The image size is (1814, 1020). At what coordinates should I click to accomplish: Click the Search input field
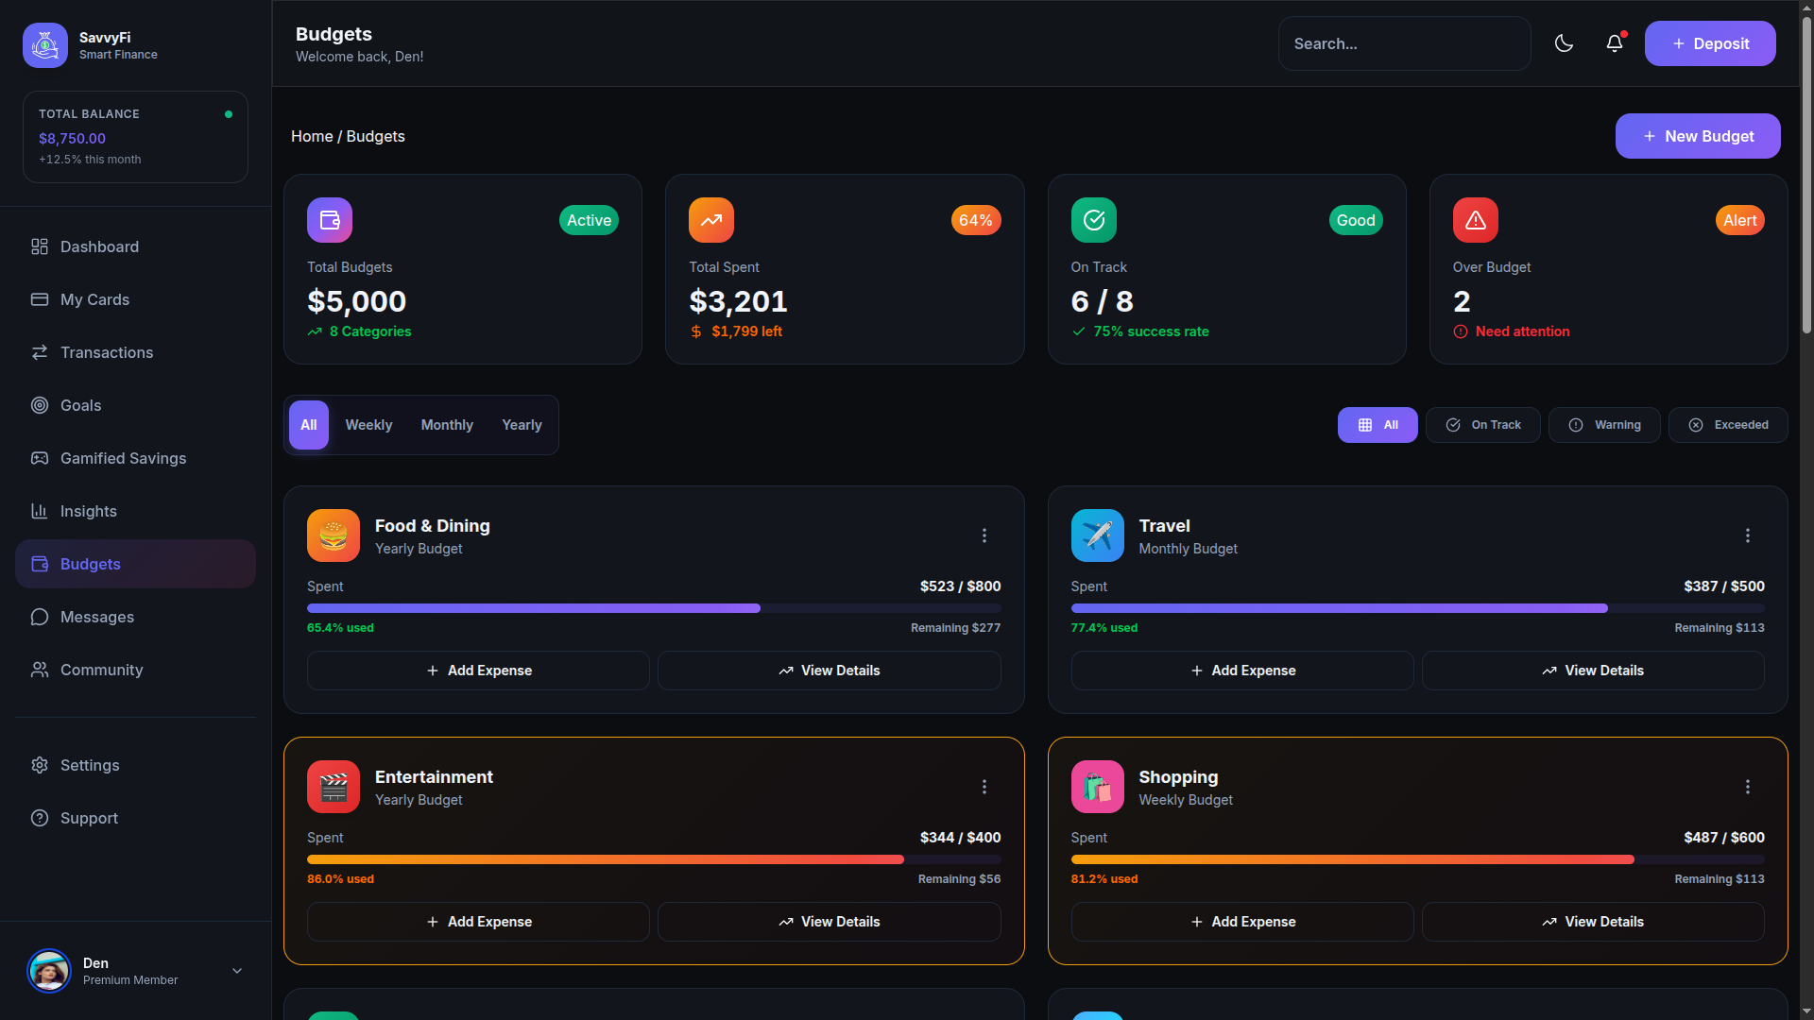[x=1403, y=43]
